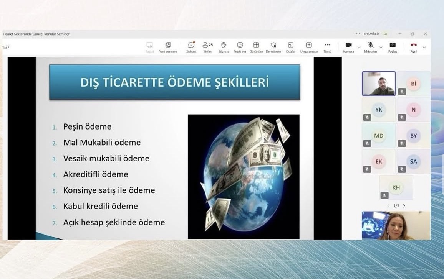Raise hand with Söz iste

point(224,47)
